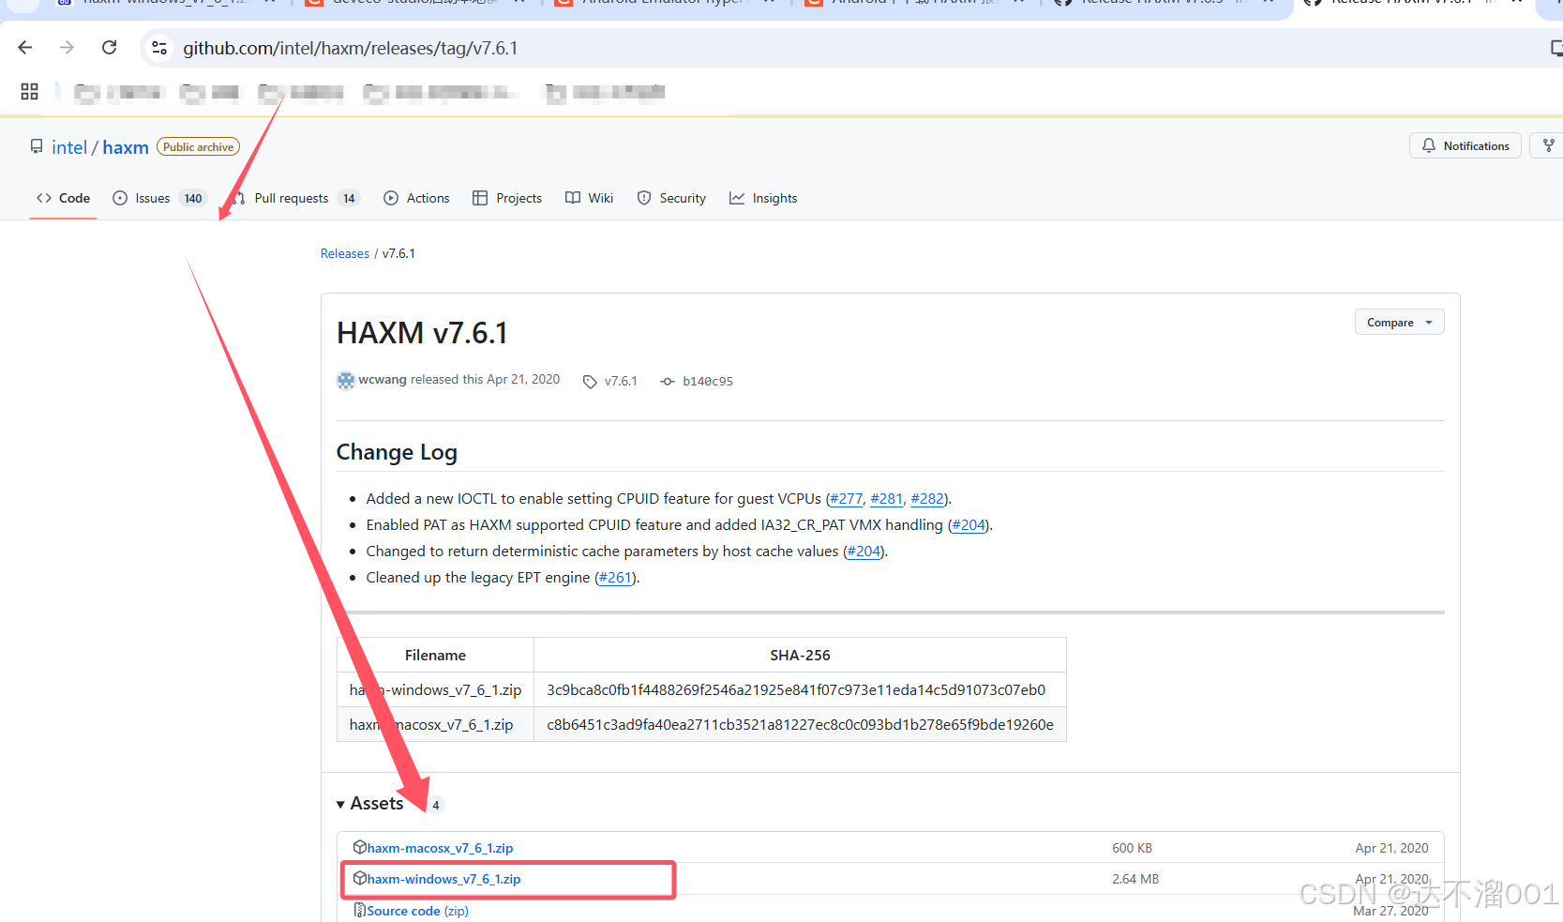
Task: Open the wcwang author link
Action: coord(383,379)
